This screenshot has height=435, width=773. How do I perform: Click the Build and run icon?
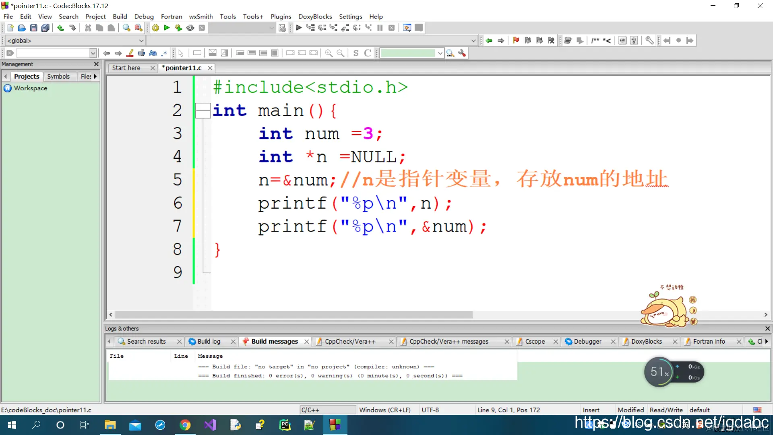(178, 28)
